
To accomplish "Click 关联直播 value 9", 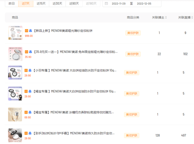I will (x=185, y=33).
